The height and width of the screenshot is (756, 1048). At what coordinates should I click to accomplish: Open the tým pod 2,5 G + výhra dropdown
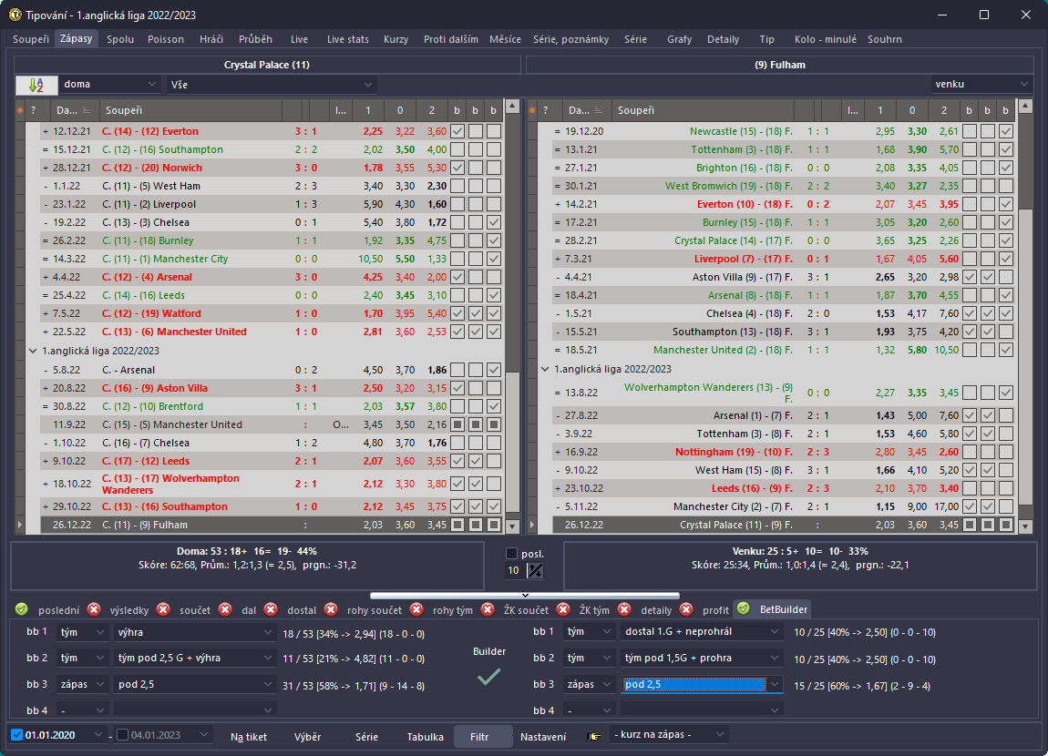tap(194, 658)
